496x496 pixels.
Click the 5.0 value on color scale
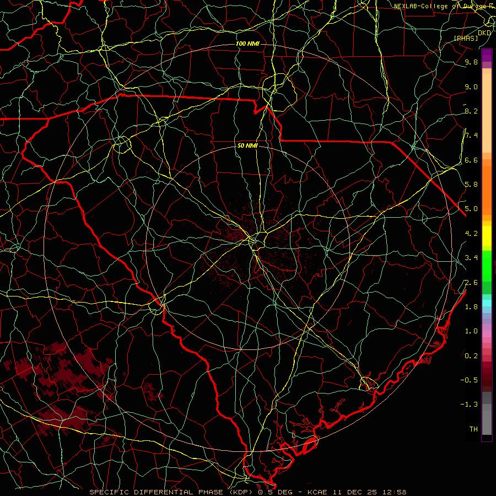(471, 209)
